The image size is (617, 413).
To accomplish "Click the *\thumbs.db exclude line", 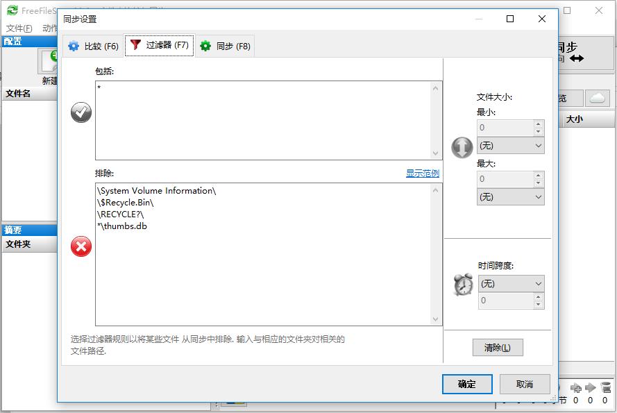I will pos(122,226).
